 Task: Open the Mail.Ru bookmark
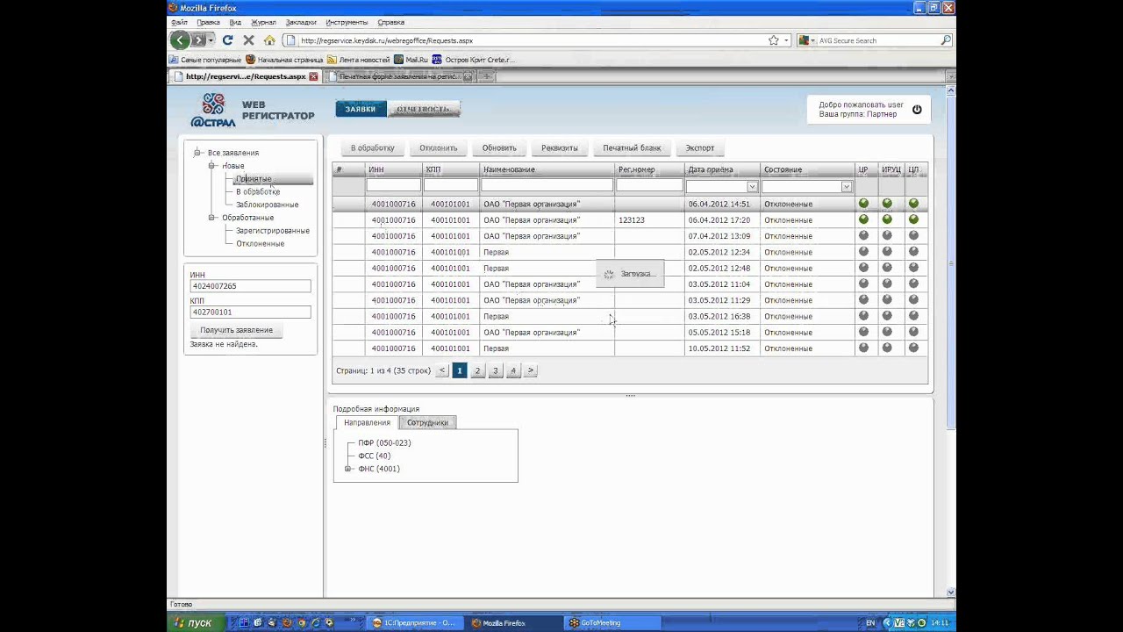point(411,60)
